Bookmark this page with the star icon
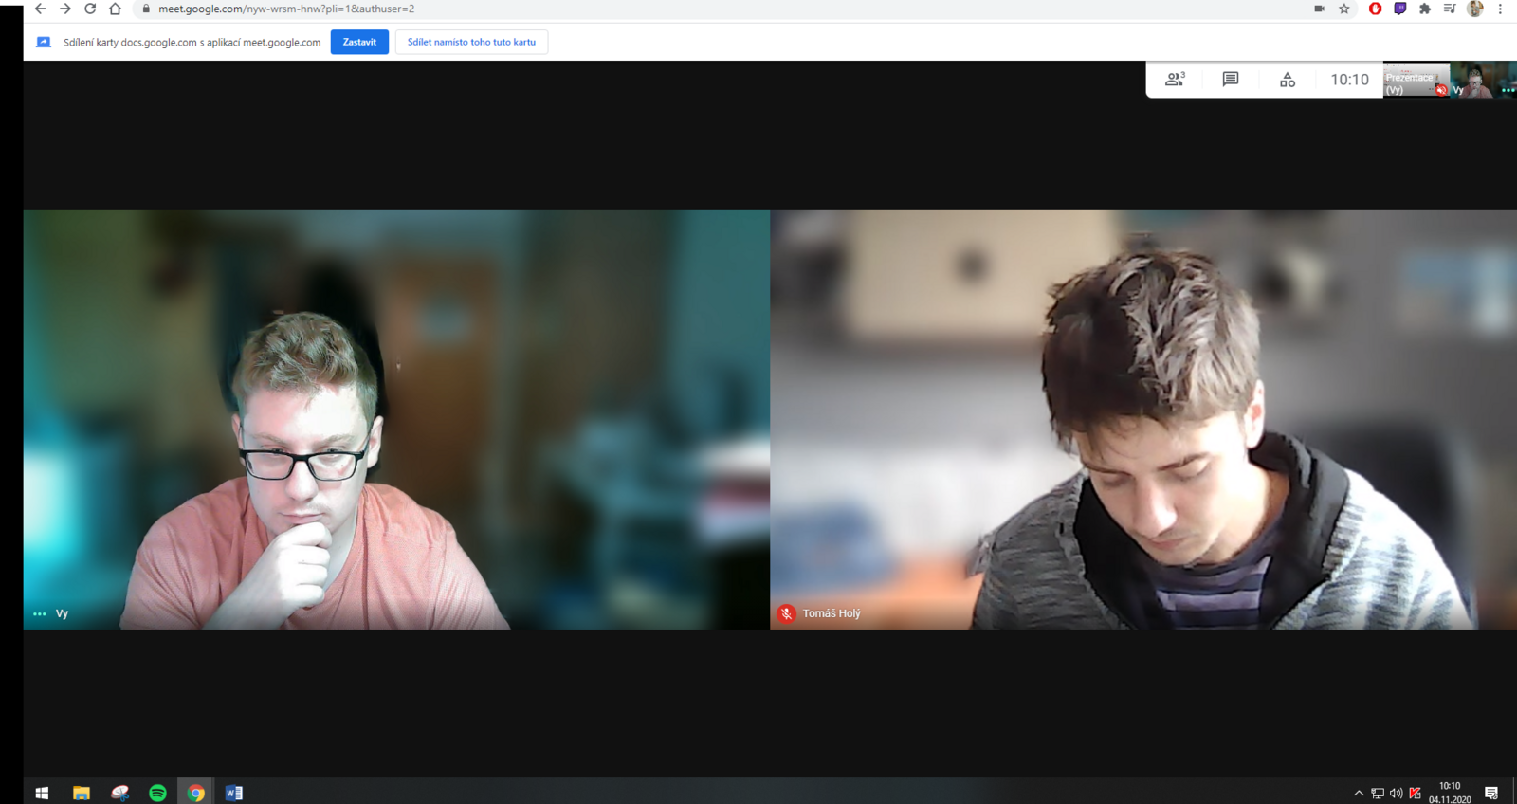The image size is (1517, 804). [1343, 9]
